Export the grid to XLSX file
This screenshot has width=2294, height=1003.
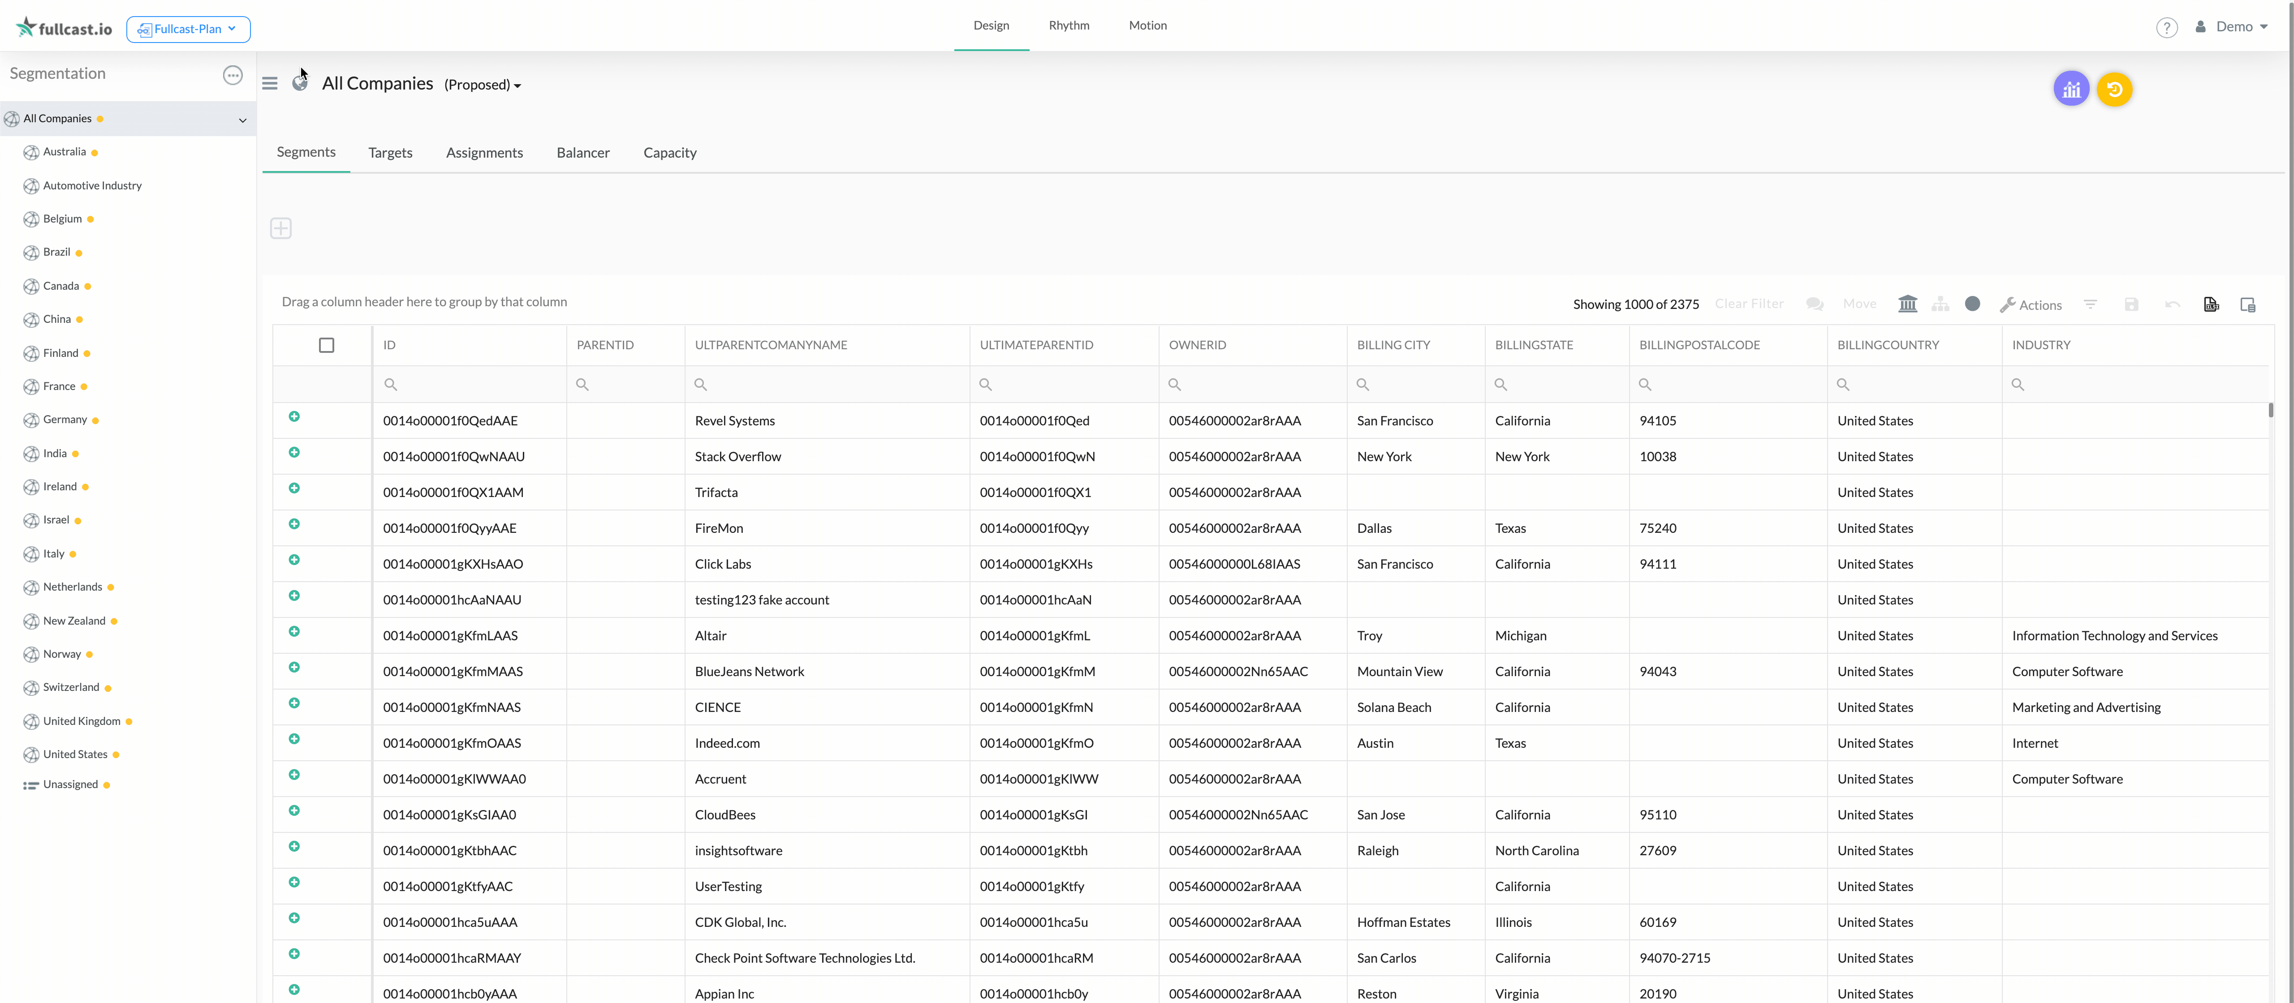(x=2210, y=304)
